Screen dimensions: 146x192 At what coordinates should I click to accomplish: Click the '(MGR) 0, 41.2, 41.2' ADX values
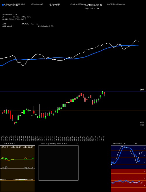click(x=29, y=24)
